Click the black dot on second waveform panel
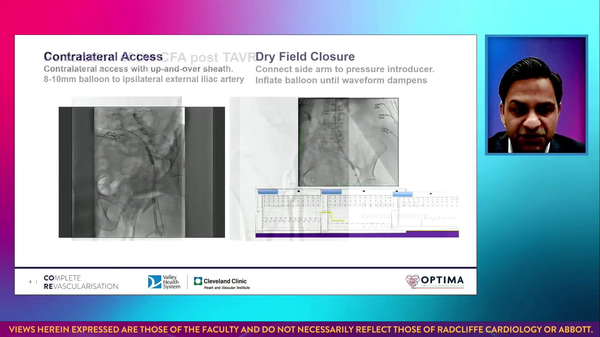Image resolution: width=600 pixels, height=337 pixels. (364, 191)
